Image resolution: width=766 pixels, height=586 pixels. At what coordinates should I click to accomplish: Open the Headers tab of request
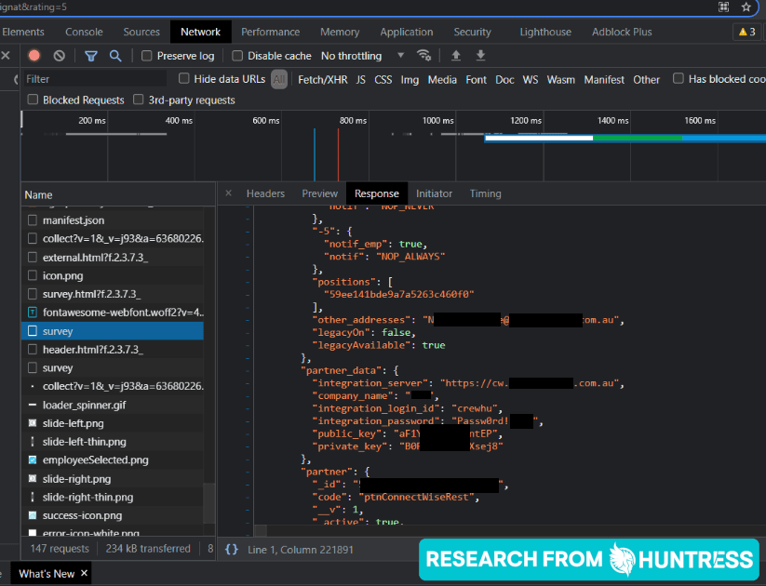(265, 193)
